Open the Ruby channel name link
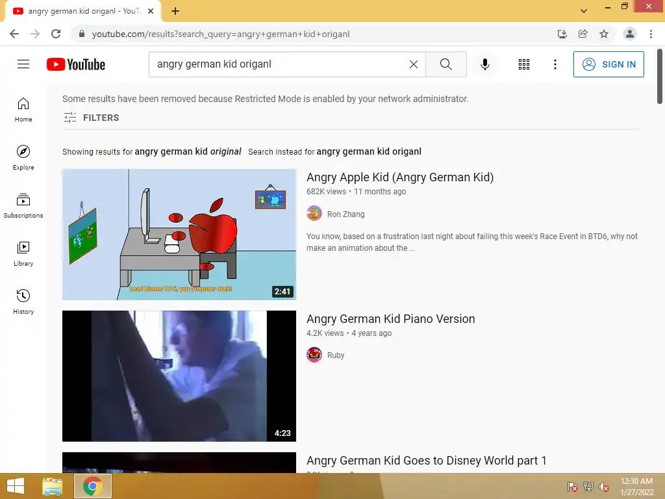The image size is (665, 499). click(x=336, y=355)
